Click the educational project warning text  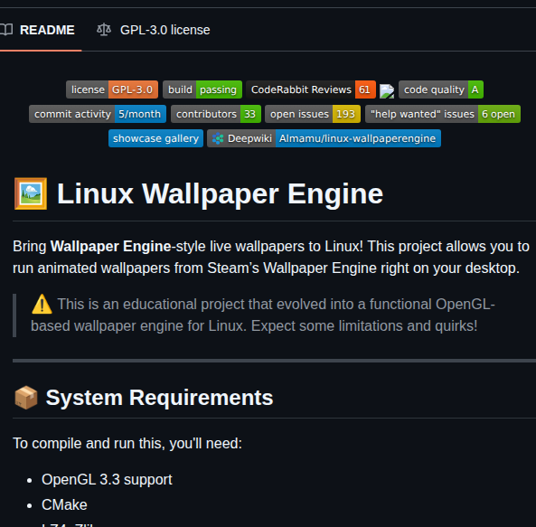point(262,315)
